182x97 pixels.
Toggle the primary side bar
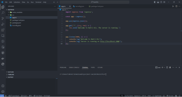(155, 2)
